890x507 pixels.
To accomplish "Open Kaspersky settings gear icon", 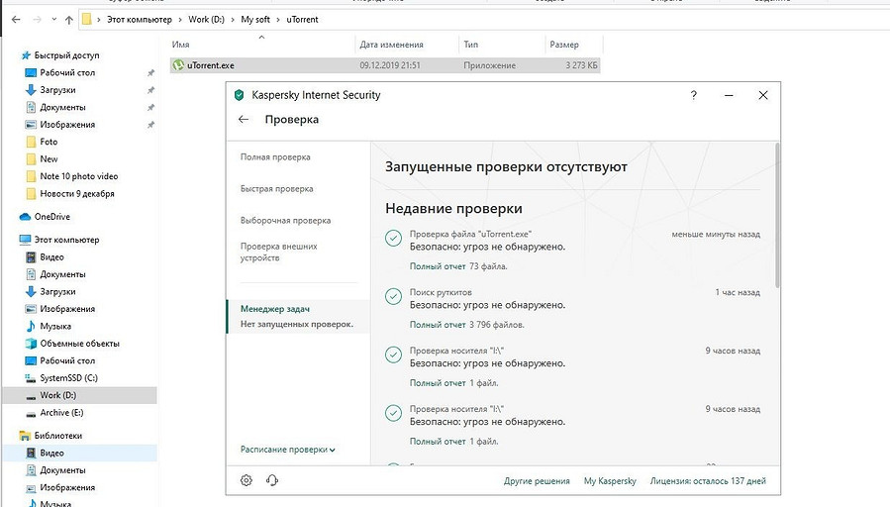I will point(247,480).
